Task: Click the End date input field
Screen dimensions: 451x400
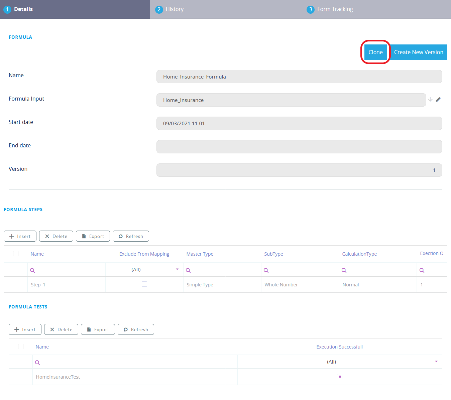Action: 299,147
